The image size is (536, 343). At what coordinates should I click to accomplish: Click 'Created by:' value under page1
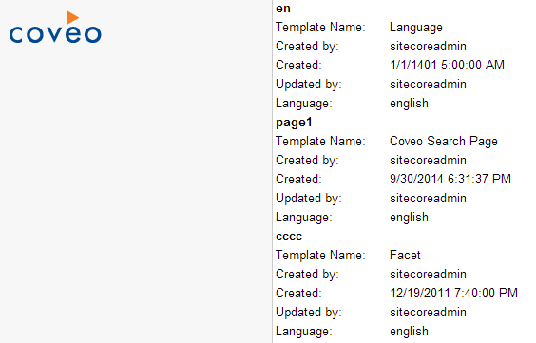tap(428, 161)
